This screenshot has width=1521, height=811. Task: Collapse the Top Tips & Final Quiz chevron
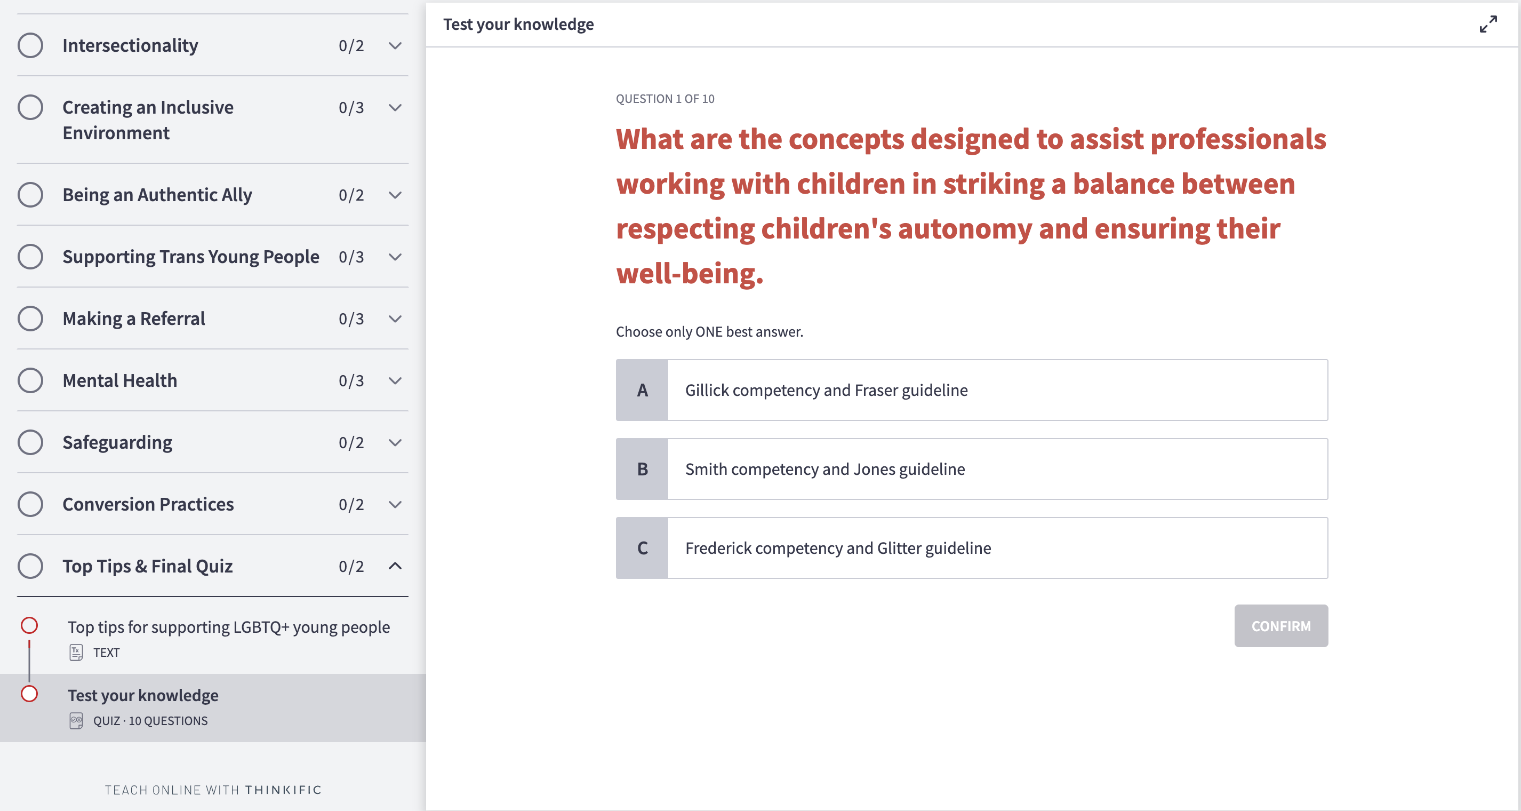[x=395, y=566]
